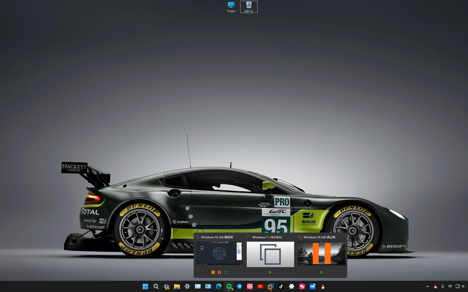
Task: Resume the Windows 10 x64 测试用 VM
Action: click(x=321, y=272)
